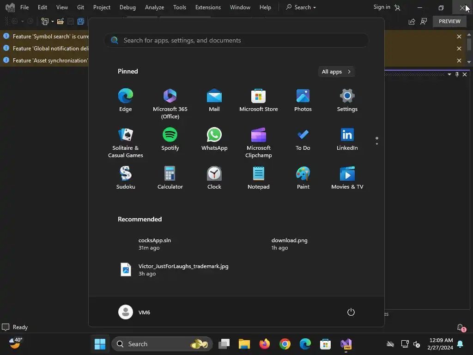473x355 pixels.
Task: Go to next pinned apps page dot
Action: click(x=377, y=144)
